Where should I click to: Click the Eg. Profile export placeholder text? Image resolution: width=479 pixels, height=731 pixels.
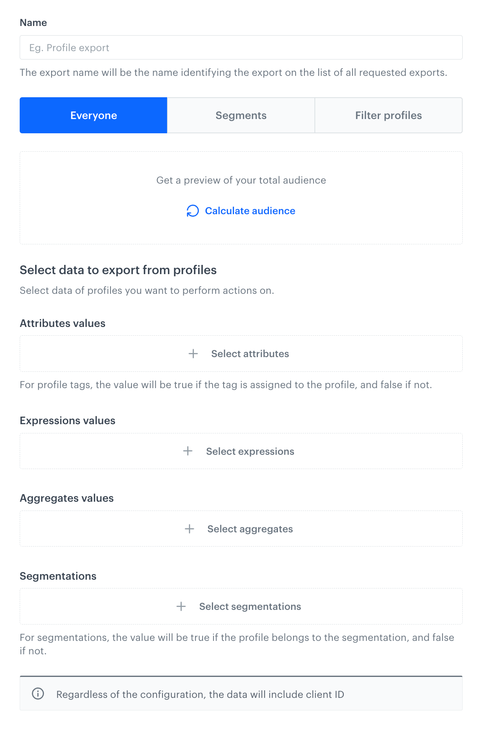coord(69,47)
